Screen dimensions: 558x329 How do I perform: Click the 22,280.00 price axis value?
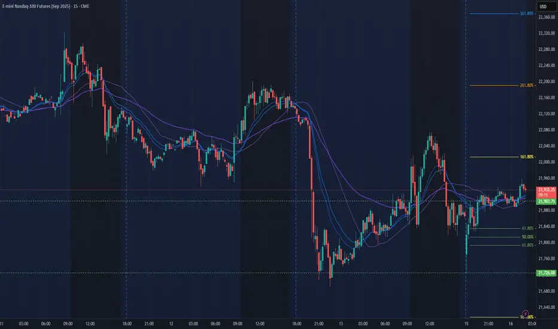point(547,50)
